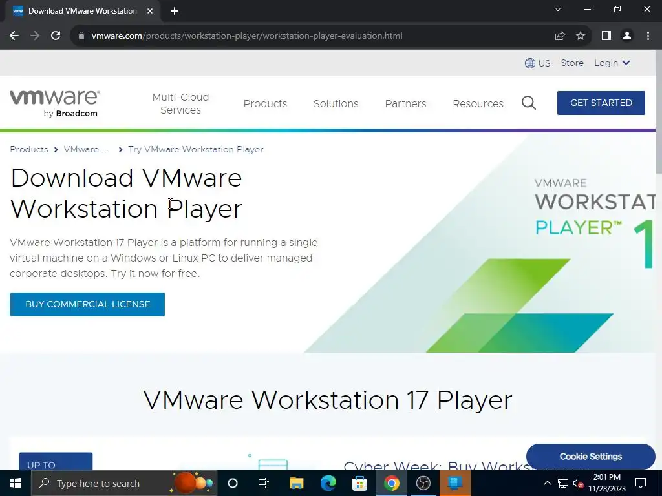Open the Resources menu
662x496 pixels.
tap(478, 103)
